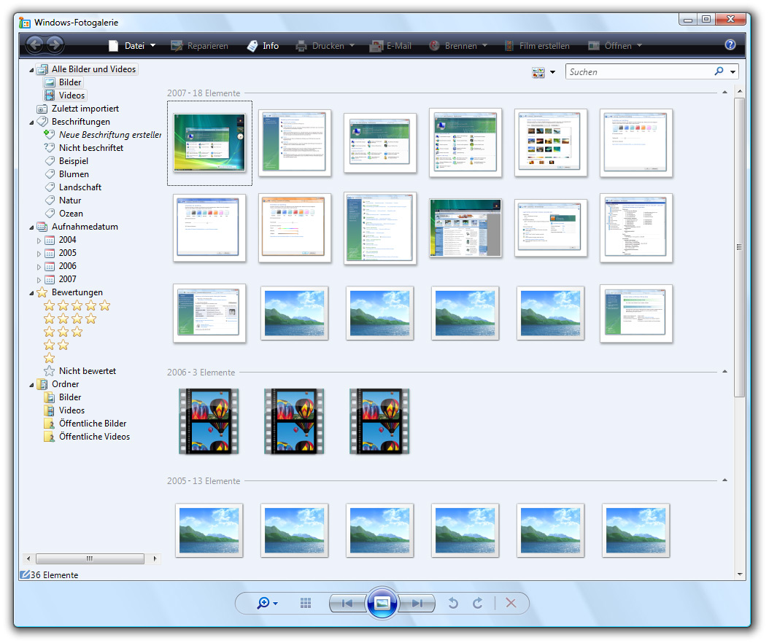Select the Nicht beschriftet tag filter
This screenshot has height=643, width=769.
tap(90, 148)
